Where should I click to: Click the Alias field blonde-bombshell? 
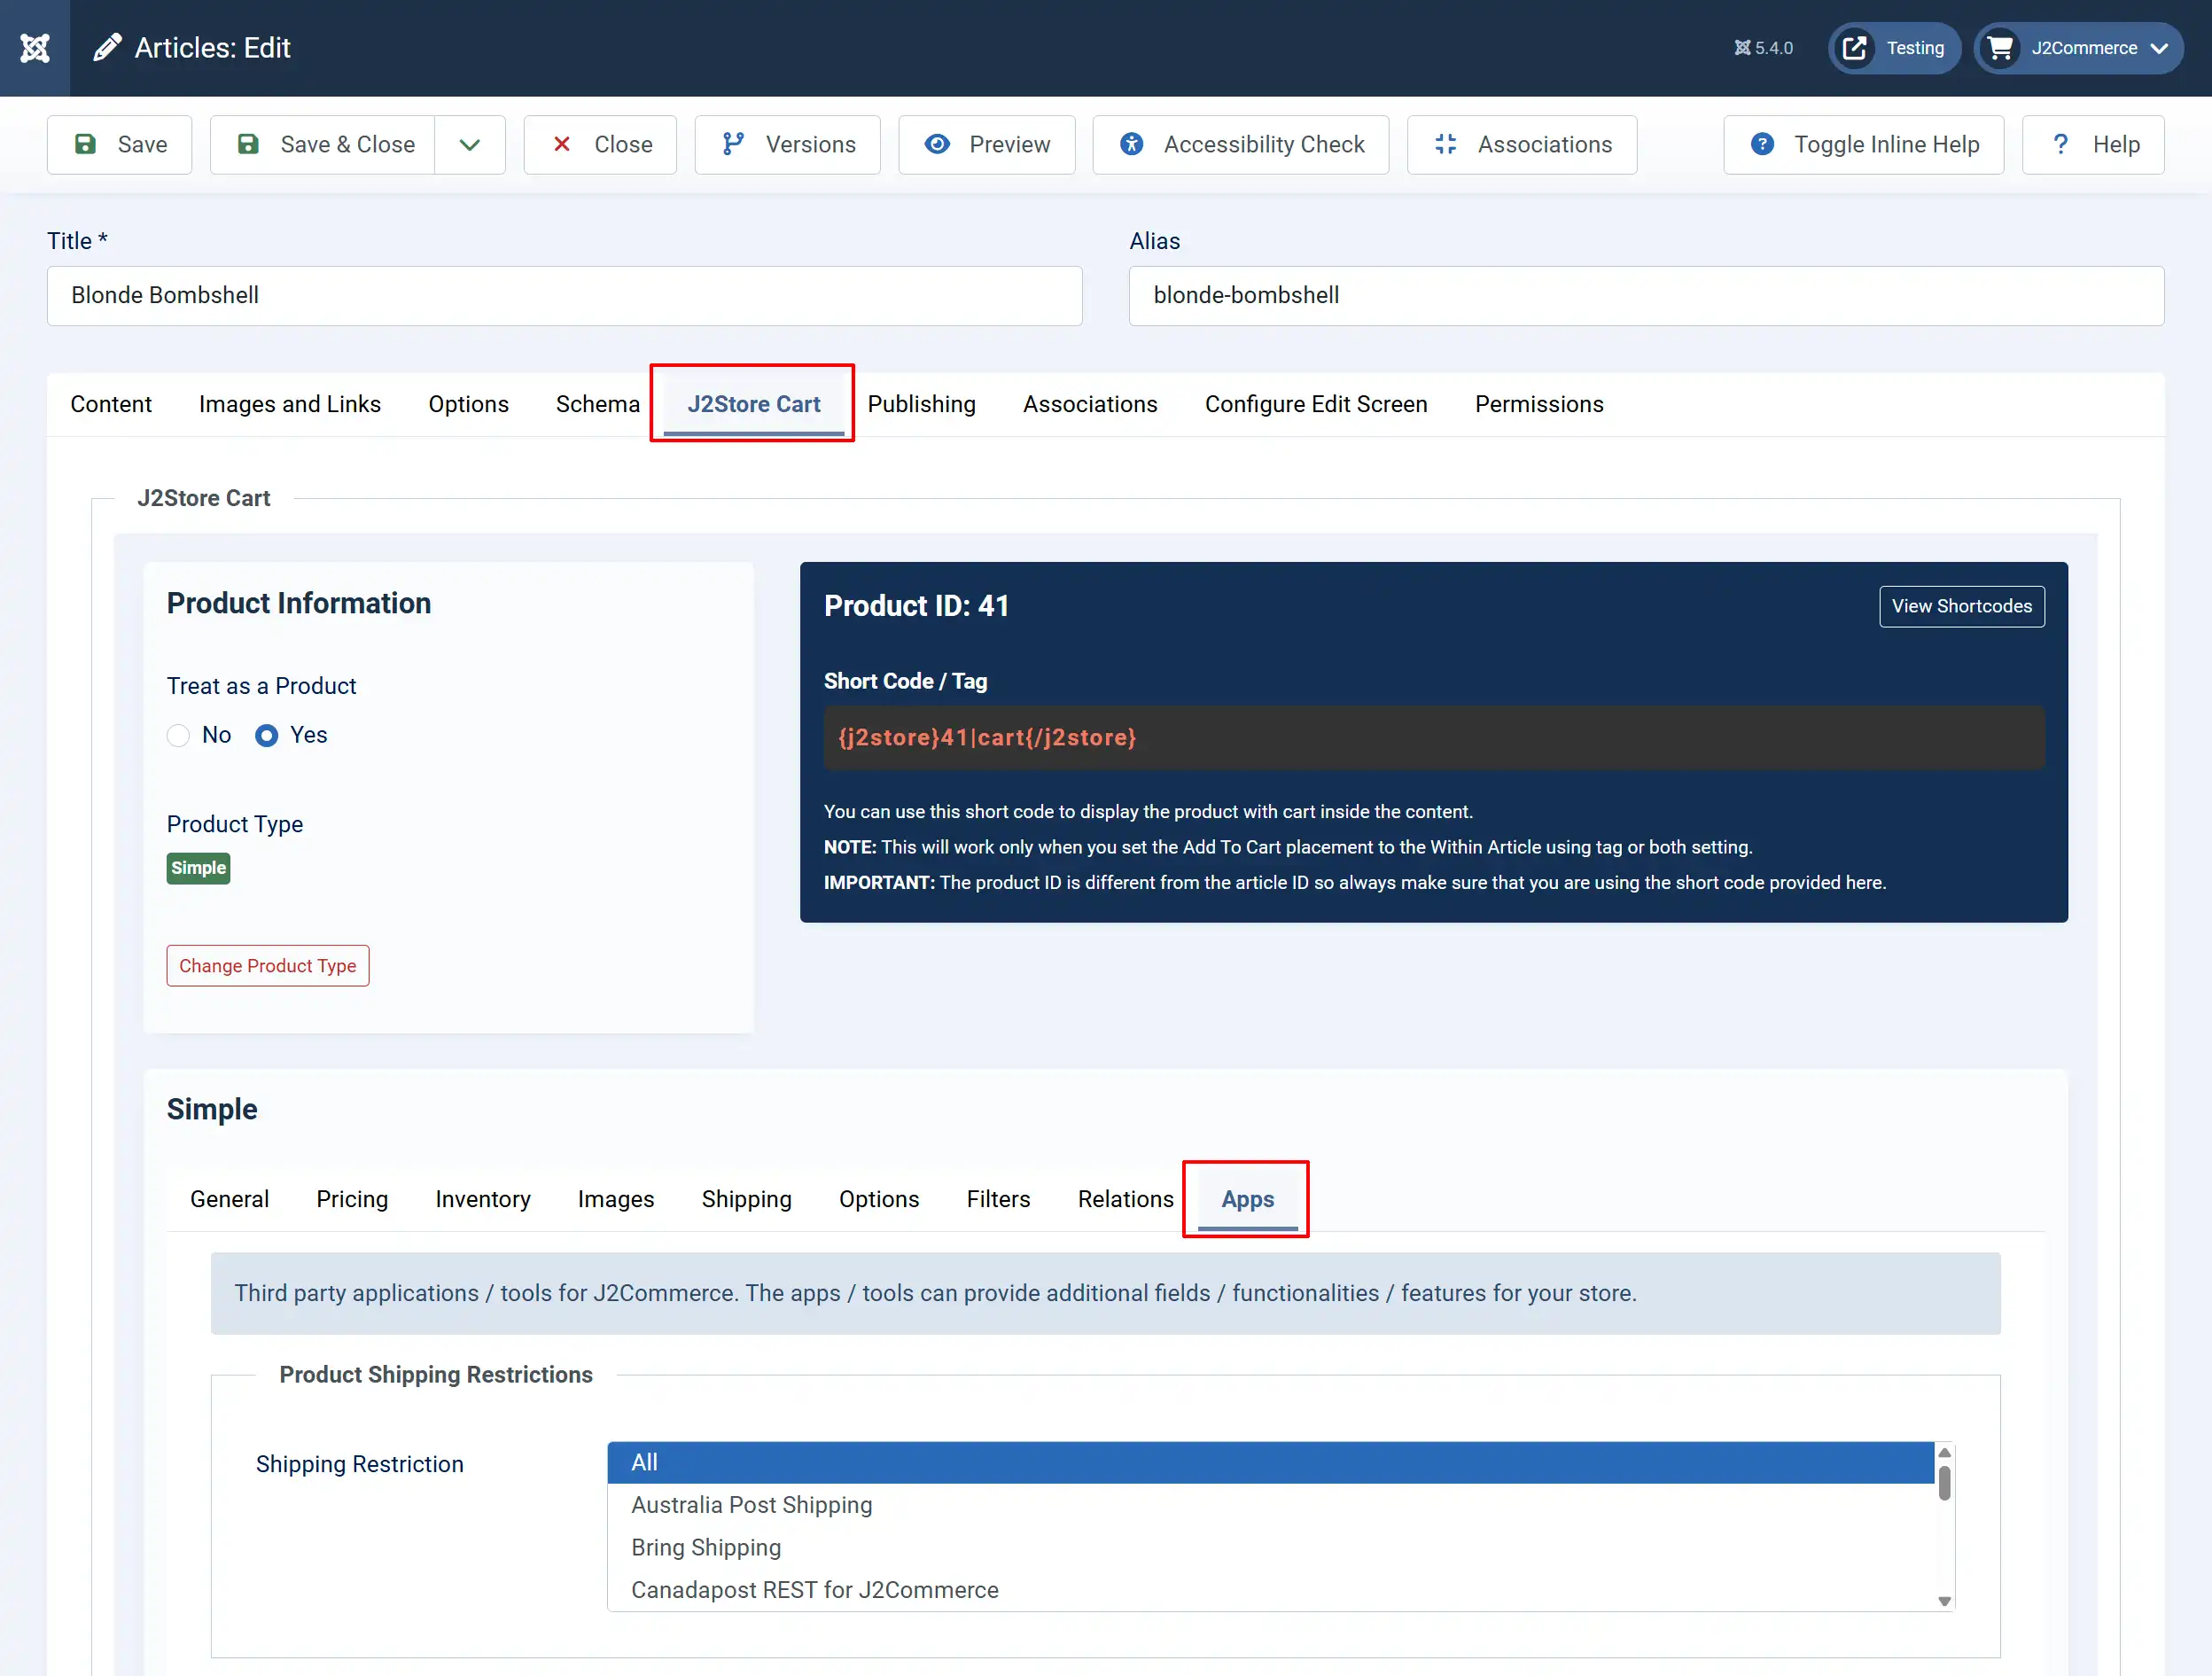1646,295
